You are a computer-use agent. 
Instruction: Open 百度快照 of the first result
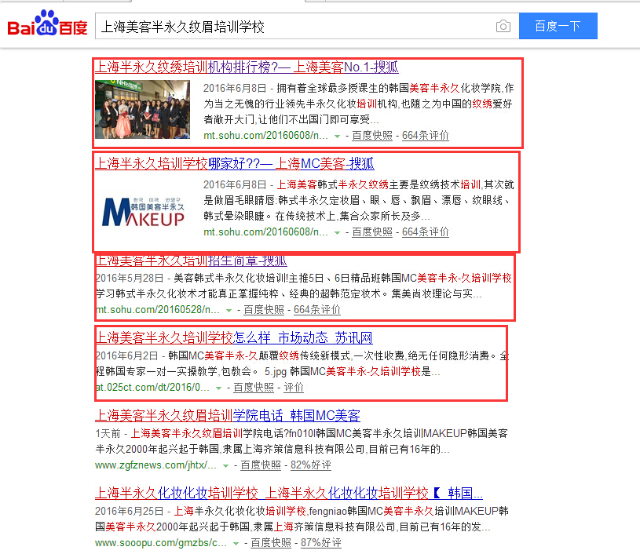coord(372,136)
